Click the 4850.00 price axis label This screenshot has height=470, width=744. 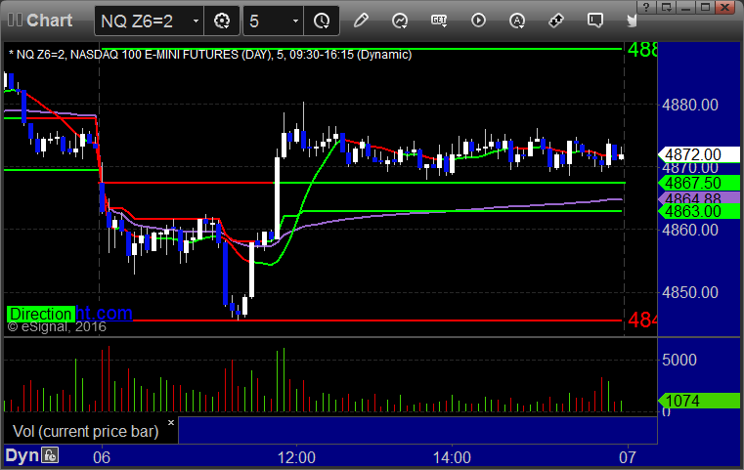690,292
